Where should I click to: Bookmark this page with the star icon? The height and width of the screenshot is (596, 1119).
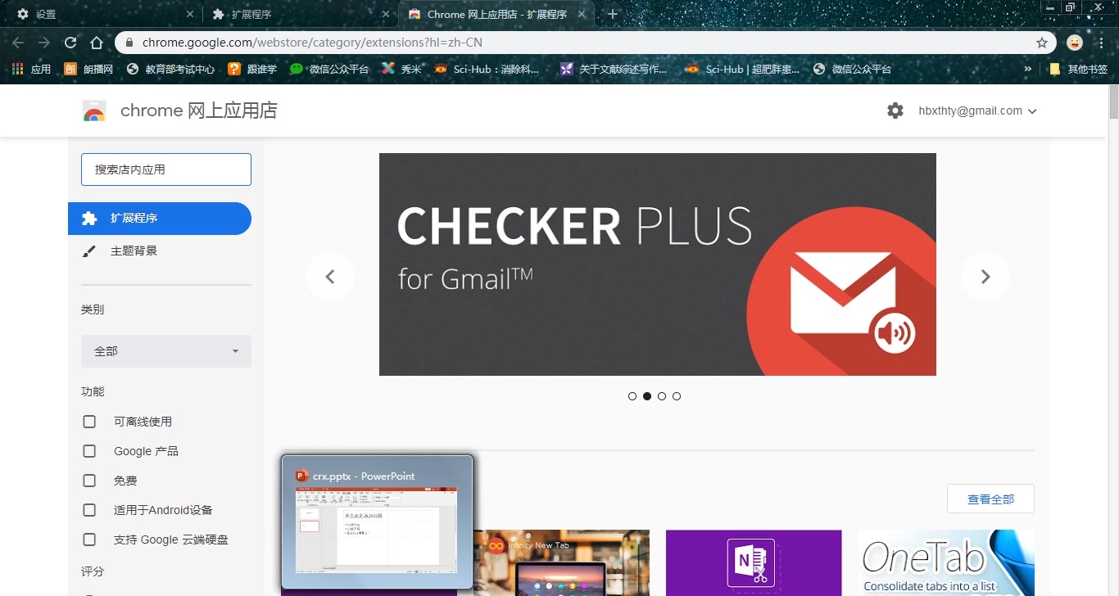(1042, 43)
